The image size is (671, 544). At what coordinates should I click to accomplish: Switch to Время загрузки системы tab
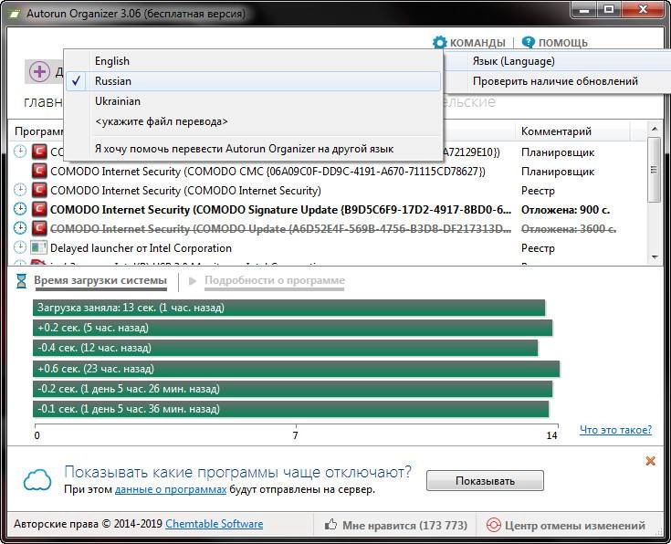100,280
